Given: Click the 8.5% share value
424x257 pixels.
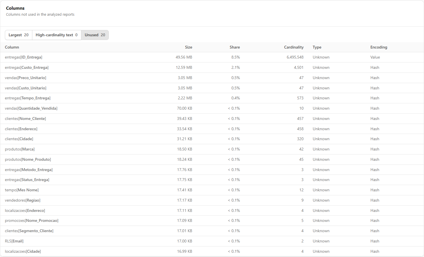Looking at the screenshot, I should (x=236, y=57).
